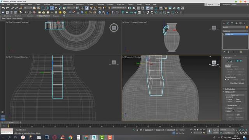Open Brush Settings in the ribbon
The width and height of the screenshot is (249, 140).
click(x=18, y=18)
